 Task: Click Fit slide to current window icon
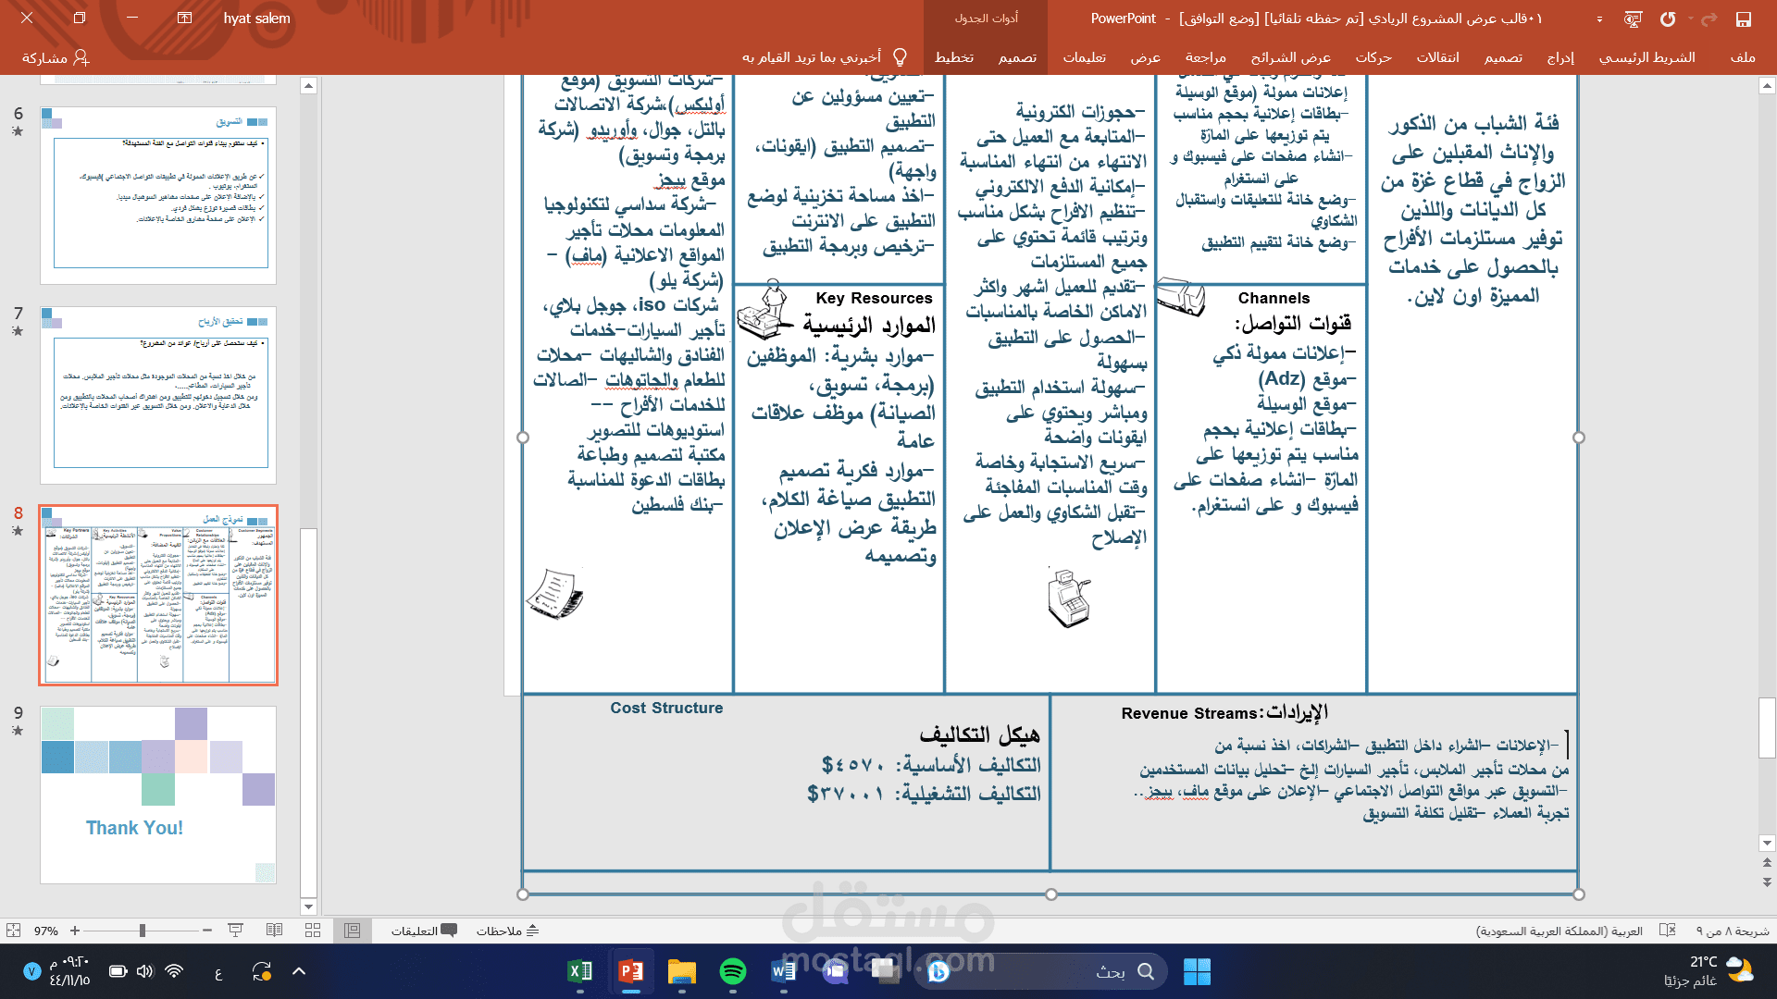pyautogui.click(x=13, y=930)
